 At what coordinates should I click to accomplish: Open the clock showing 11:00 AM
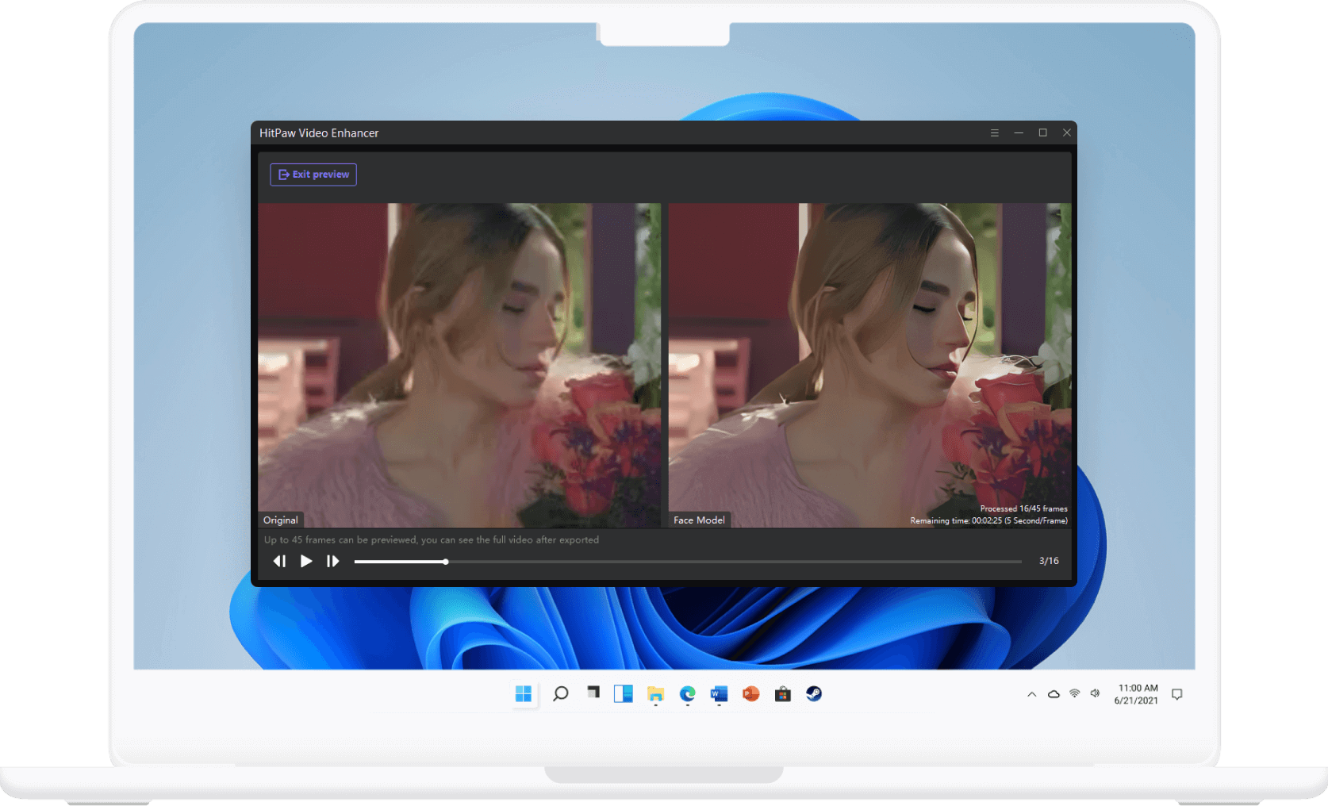(x=1136, y=694)
